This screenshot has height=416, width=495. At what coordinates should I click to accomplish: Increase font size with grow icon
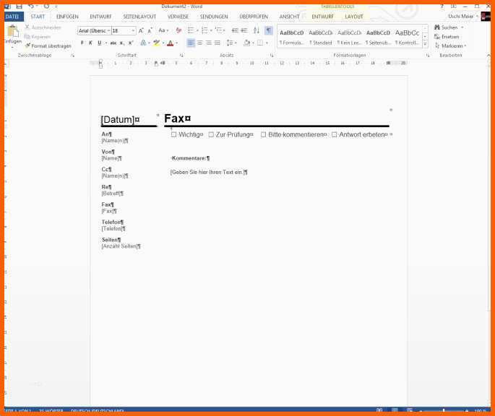141,30
